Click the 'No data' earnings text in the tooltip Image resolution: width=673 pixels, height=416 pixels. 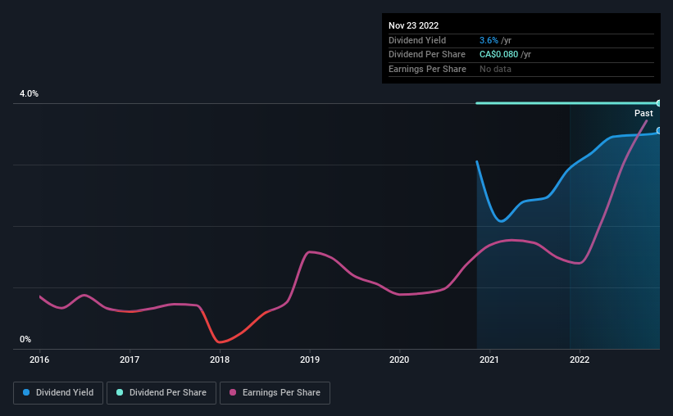pos(497,69)
